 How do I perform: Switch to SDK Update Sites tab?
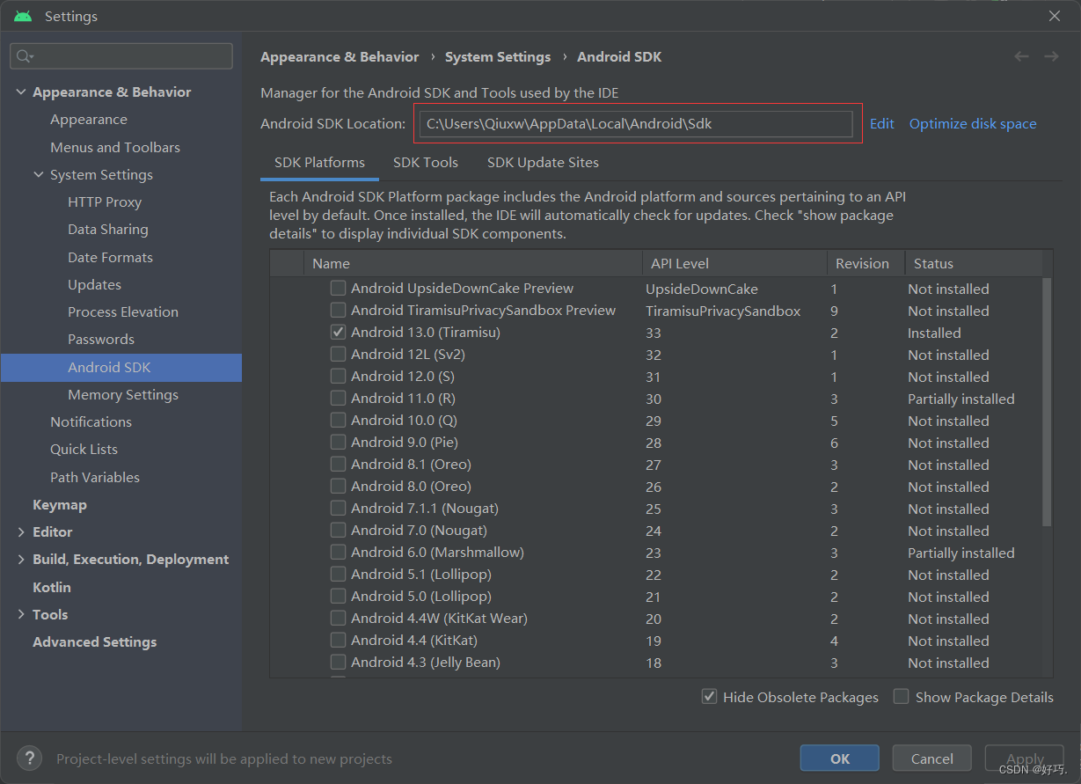click(x=543, y=162)
